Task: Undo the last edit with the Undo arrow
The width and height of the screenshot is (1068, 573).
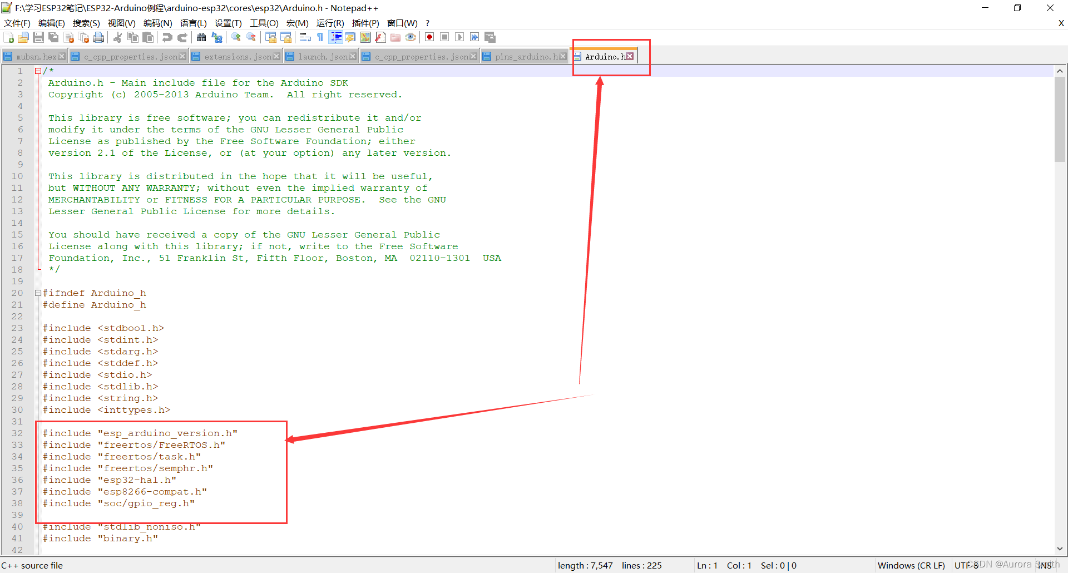Action: [167, 37]
